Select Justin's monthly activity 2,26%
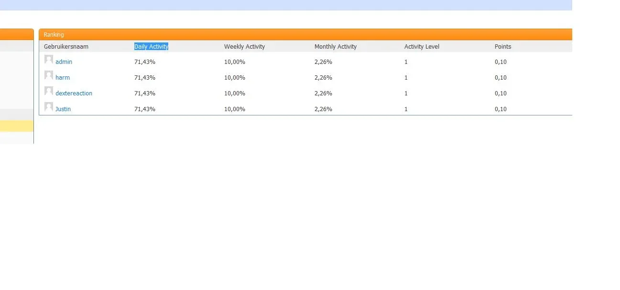Screen dimensions: 620x290 point(323,109)
